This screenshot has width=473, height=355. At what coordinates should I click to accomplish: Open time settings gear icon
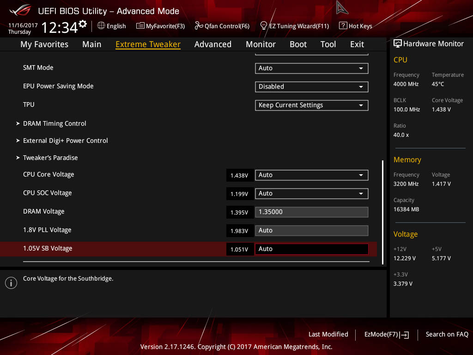pos(83,24)
